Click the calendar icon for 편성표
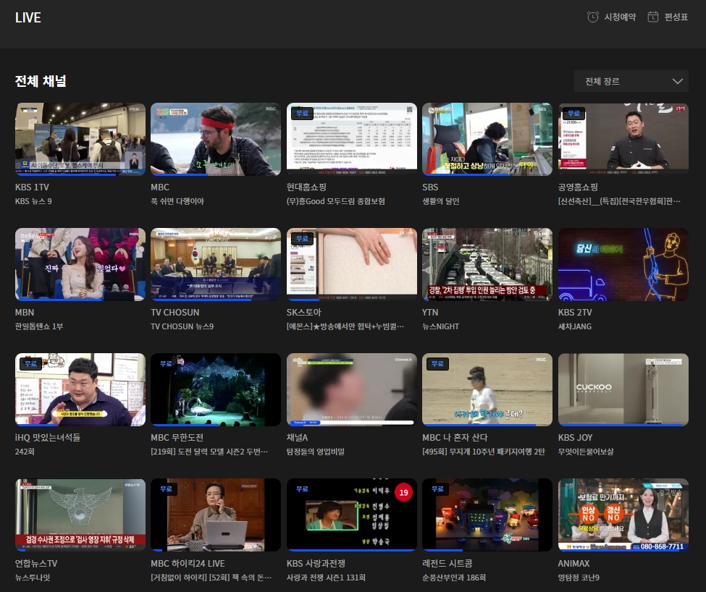706x592 pixels. pyautogui.click(x=652, y=17)
